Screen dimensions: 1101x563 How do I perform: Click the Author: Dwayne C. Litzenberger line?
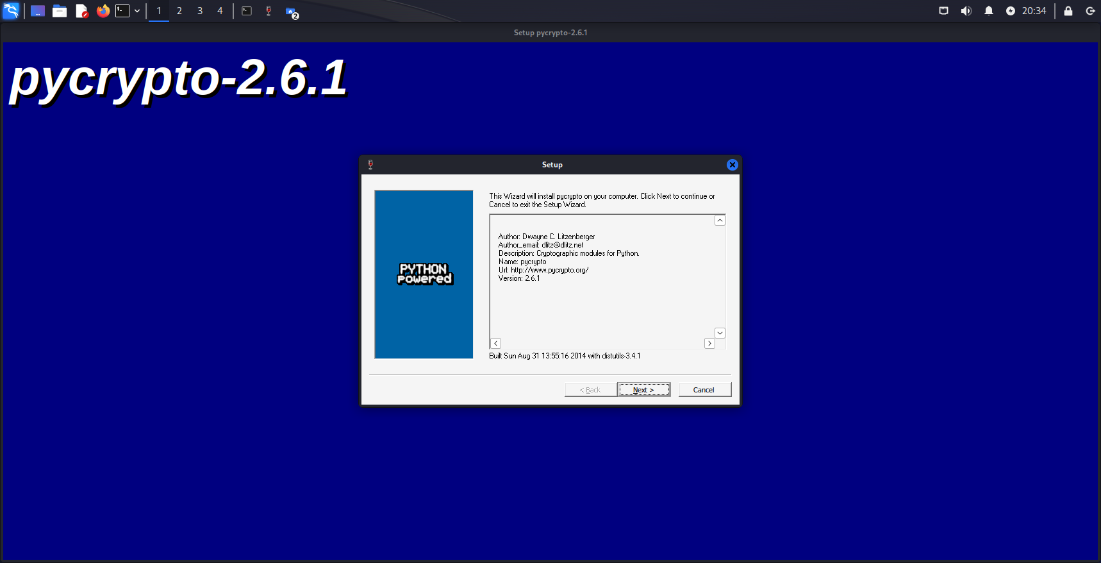(547, 237)
